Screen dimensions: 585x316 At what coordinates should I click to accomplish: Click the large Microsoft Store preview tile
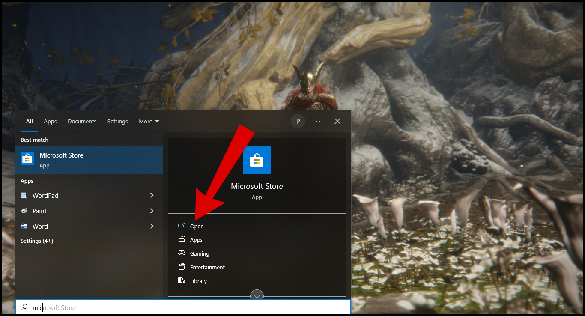[257, 160]
